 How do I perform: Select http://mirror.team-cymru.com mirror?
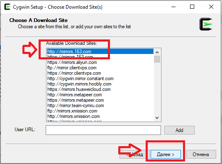tap(100, 105)
